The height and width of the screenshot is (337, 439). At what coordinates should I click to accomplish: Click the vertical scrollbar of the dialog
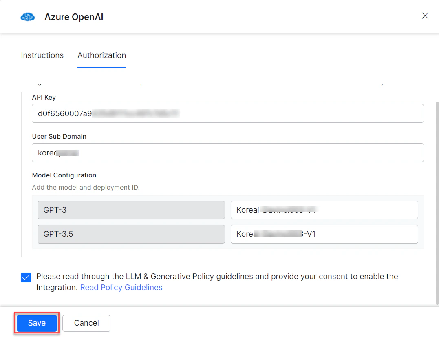point(437,203)
